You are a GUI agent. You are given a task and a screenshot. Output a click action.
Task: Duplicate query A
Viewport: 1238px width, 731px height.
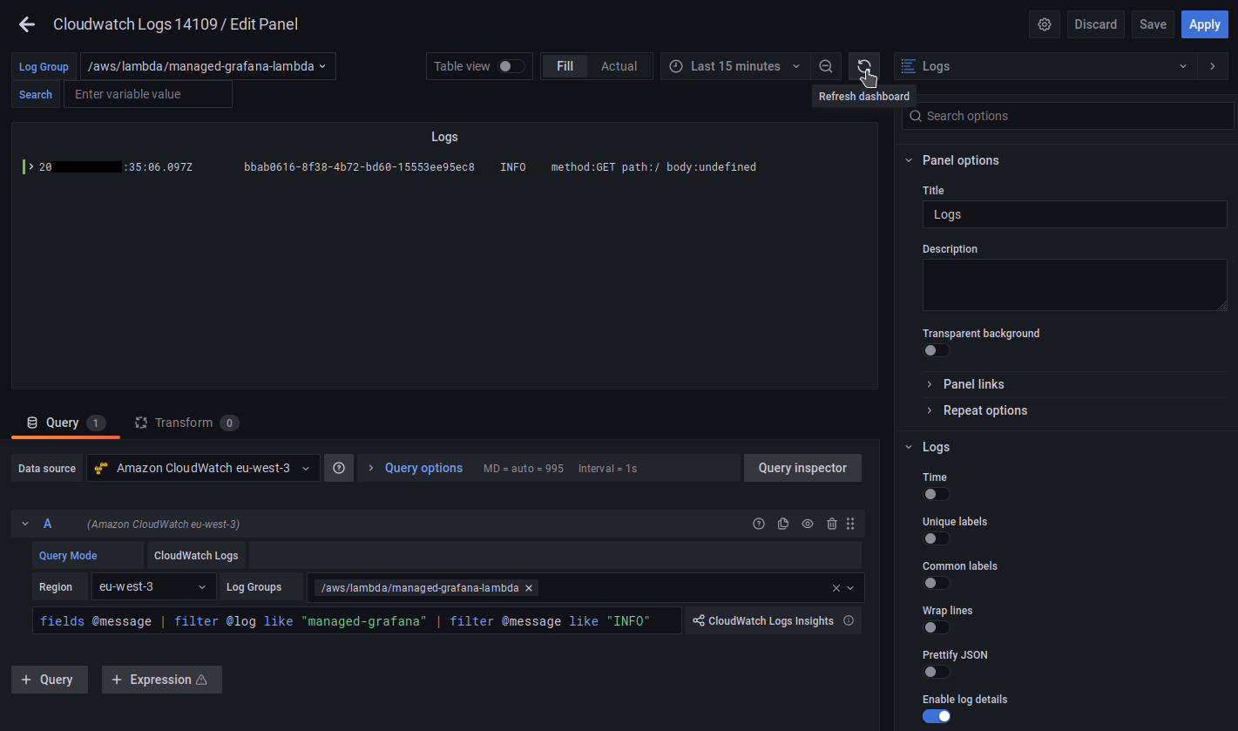coord(783,524)
